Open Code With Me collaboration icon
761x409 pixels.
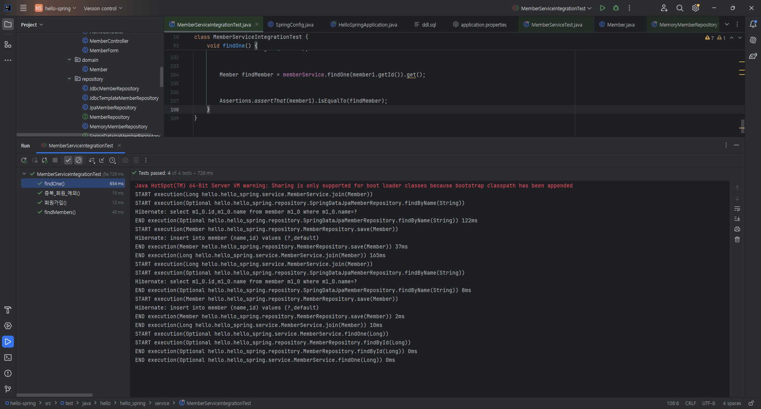pyautogui.click(x=664, y=8)
